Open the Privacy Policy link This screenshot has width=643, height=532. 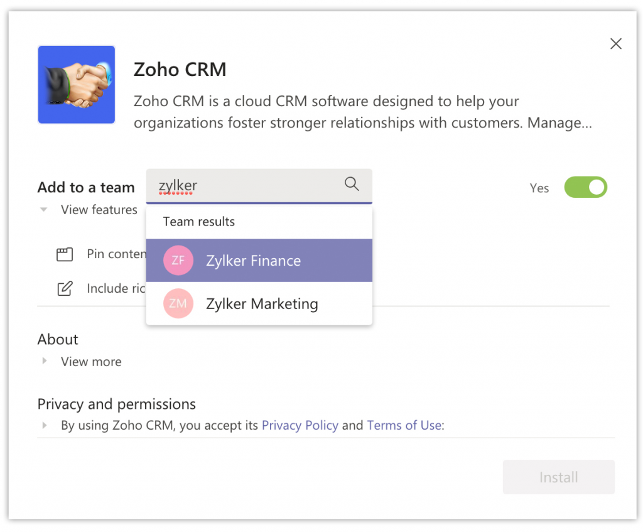(x=300, y=425)
